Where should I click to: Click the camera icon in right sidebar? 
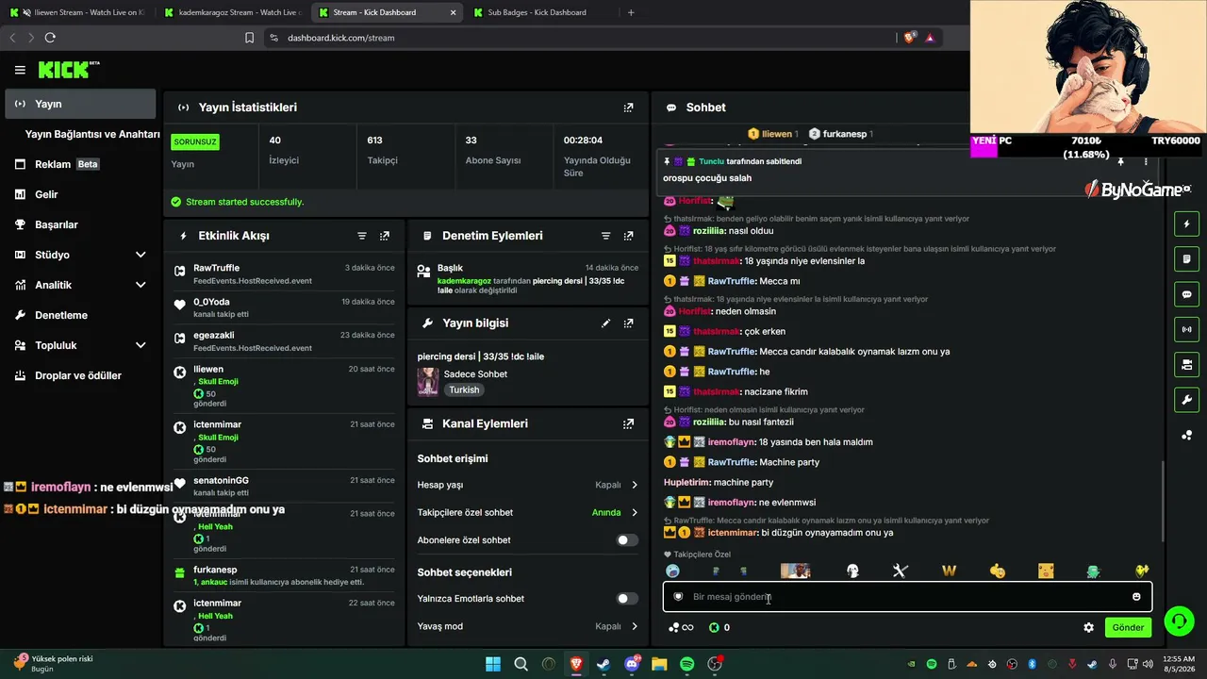1186,365
